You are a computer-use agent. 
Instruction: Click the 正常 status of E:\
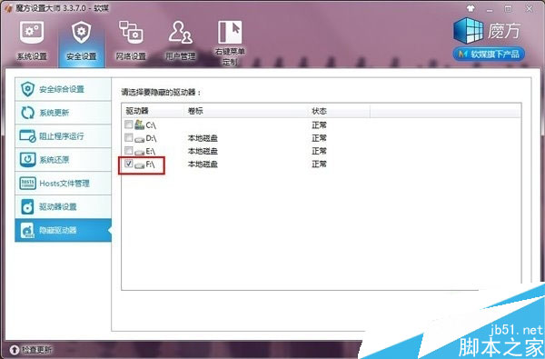[319, 151]
